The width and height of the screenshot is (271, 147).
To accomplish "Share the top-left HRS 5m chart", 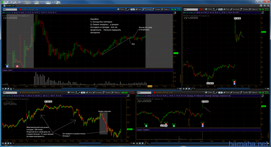I will 121,9.
